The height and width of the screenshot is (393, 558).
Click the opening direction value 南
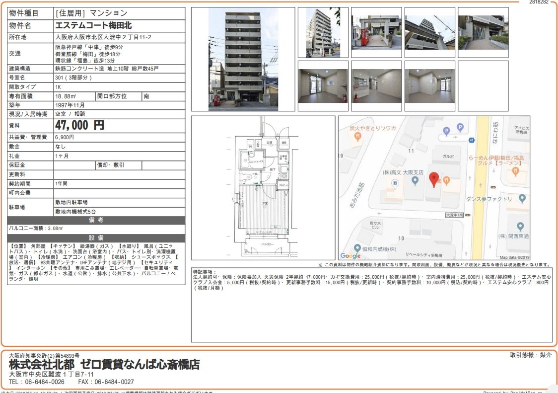coord(146,96)
